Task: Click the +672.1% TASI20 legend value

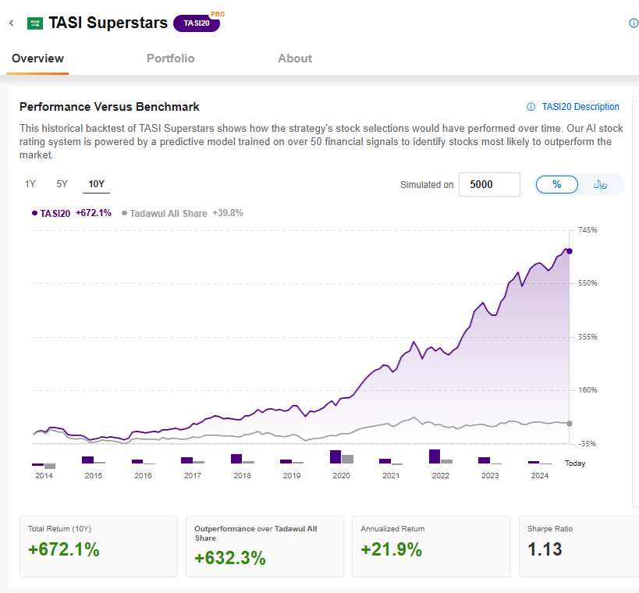Action: [94, 213]
